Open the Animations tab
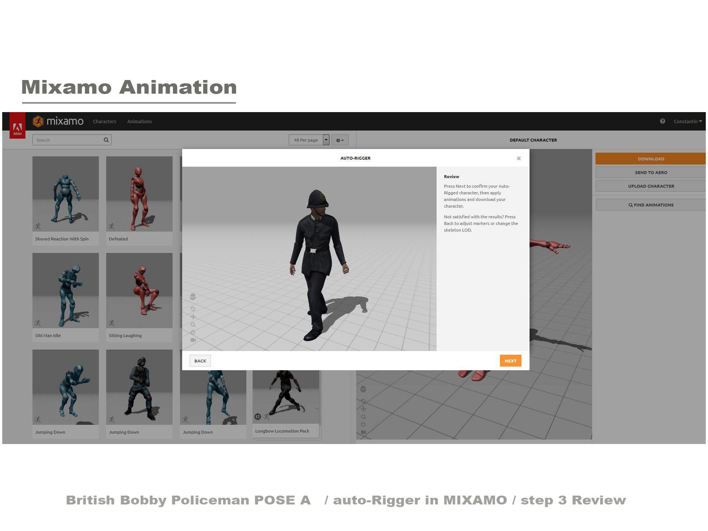The width and height of the screenshot is (708, 531). tap(139, 121)
